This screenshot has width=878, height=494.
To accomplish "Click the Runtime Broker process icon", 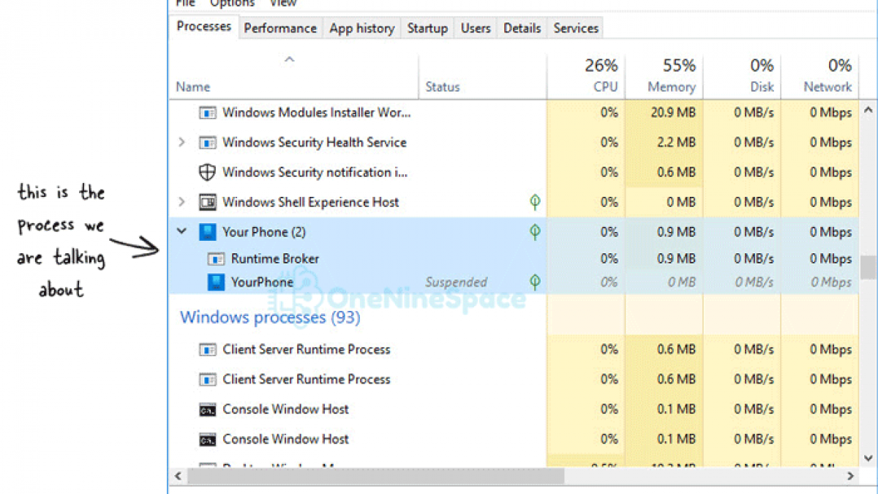I will 216,259.
